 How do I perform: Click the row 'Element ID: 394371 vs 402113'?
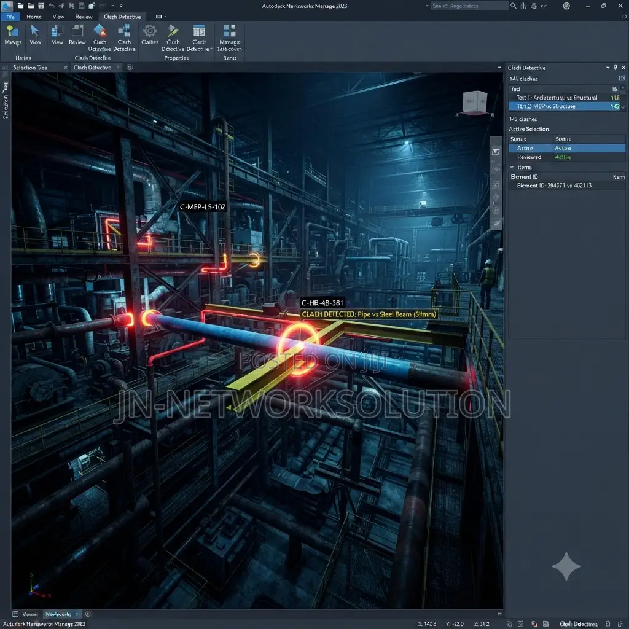point(567,186)
